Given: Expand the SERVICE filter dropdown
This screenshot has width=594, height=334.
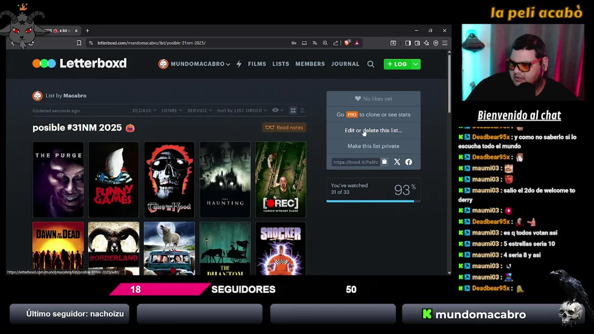Looking at the screenshot, I should [200, 110].
